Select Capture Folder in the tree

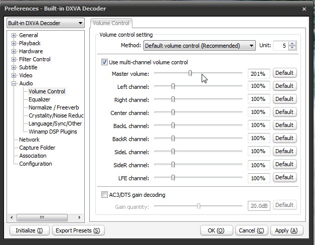pyautogui.click(x=37, y=148)
